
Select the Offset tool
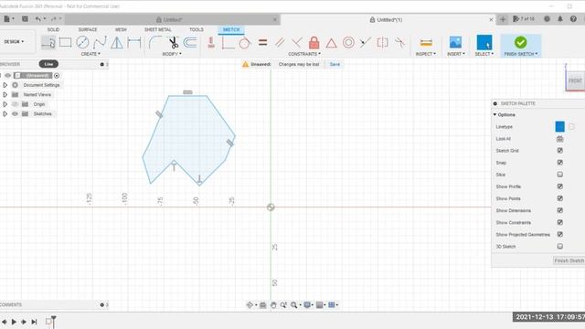coord(190,43)
